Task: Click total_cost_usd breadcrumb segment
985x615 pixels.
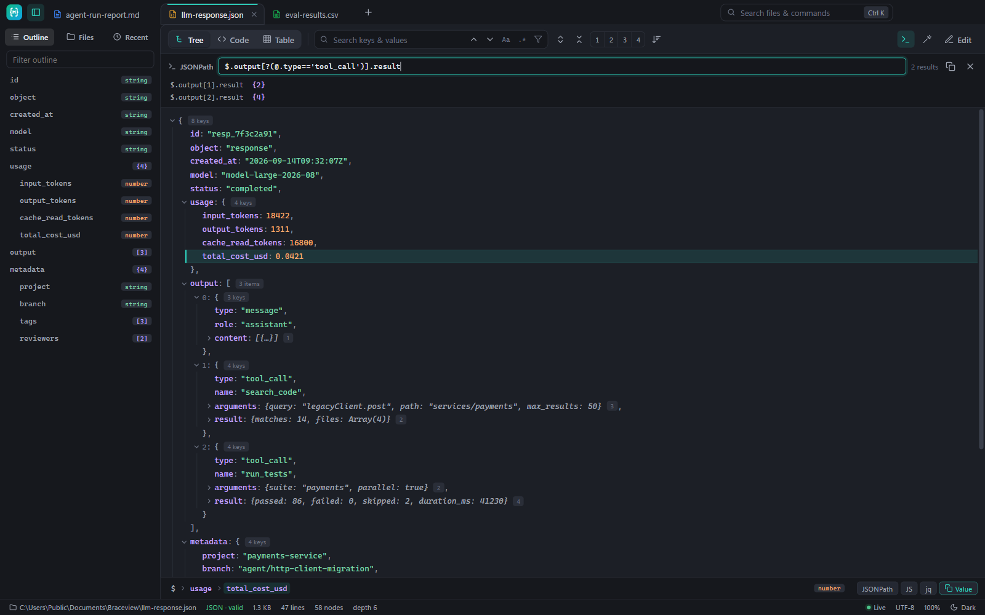Action: point(257,589)
